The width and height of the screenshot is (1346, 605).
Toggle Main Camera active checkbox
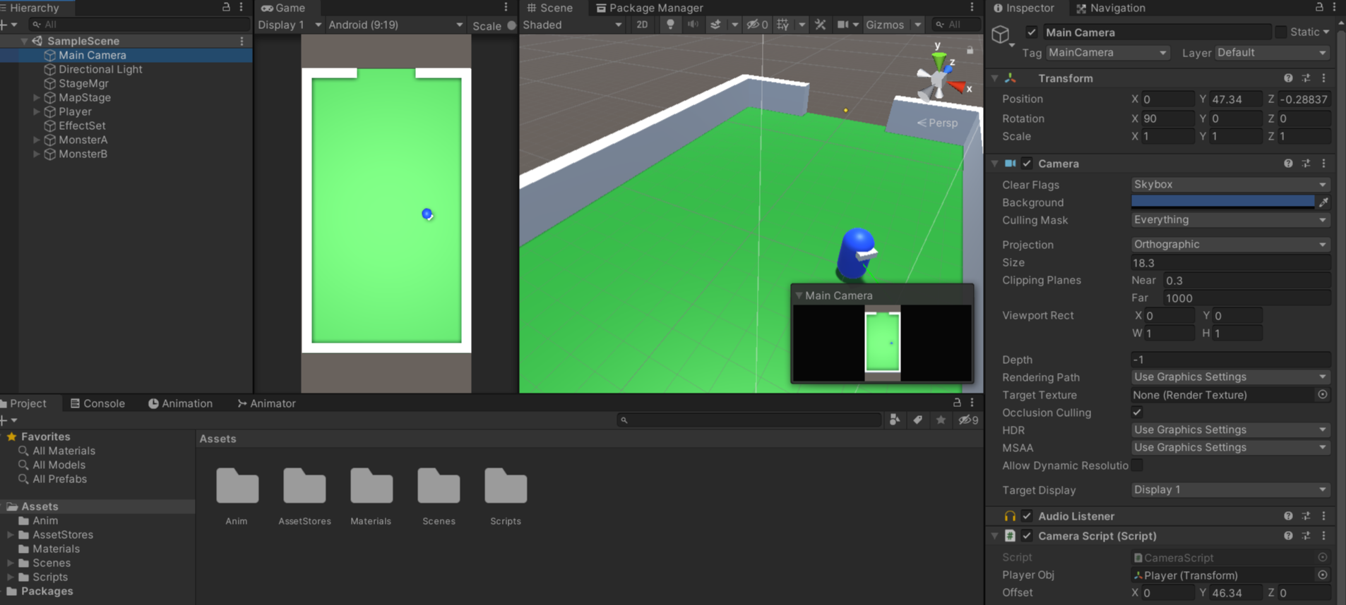pyautogui.click(x=1032, y=32)
